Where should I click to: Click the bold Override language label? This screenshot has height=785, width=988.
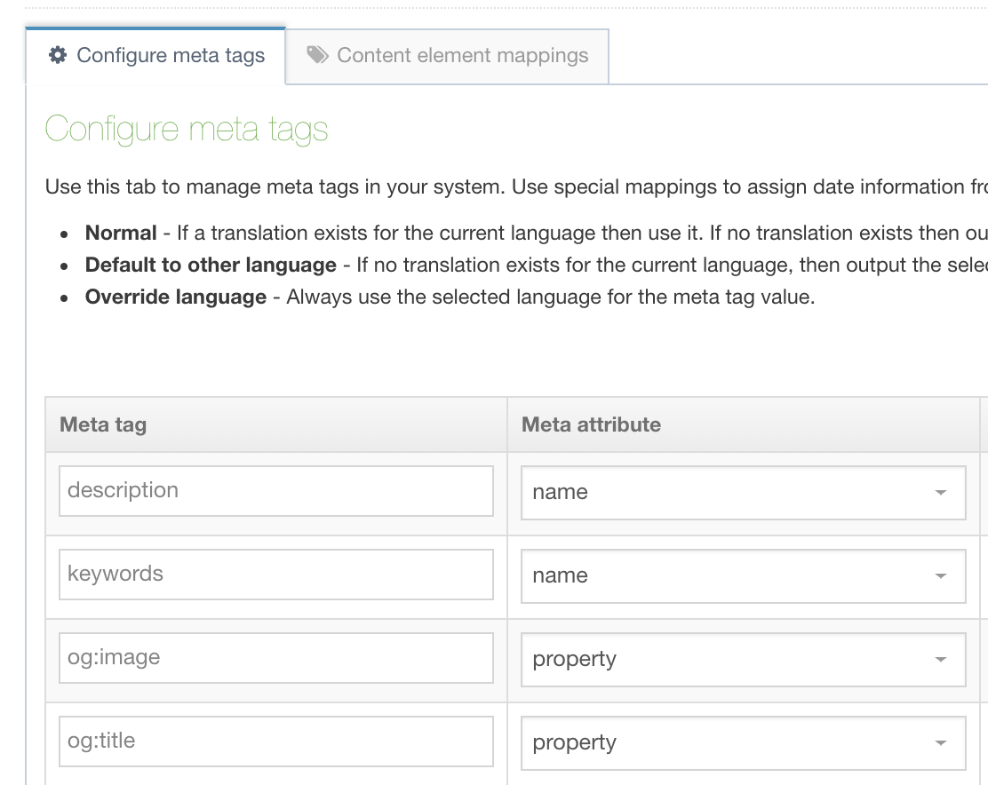175,297
